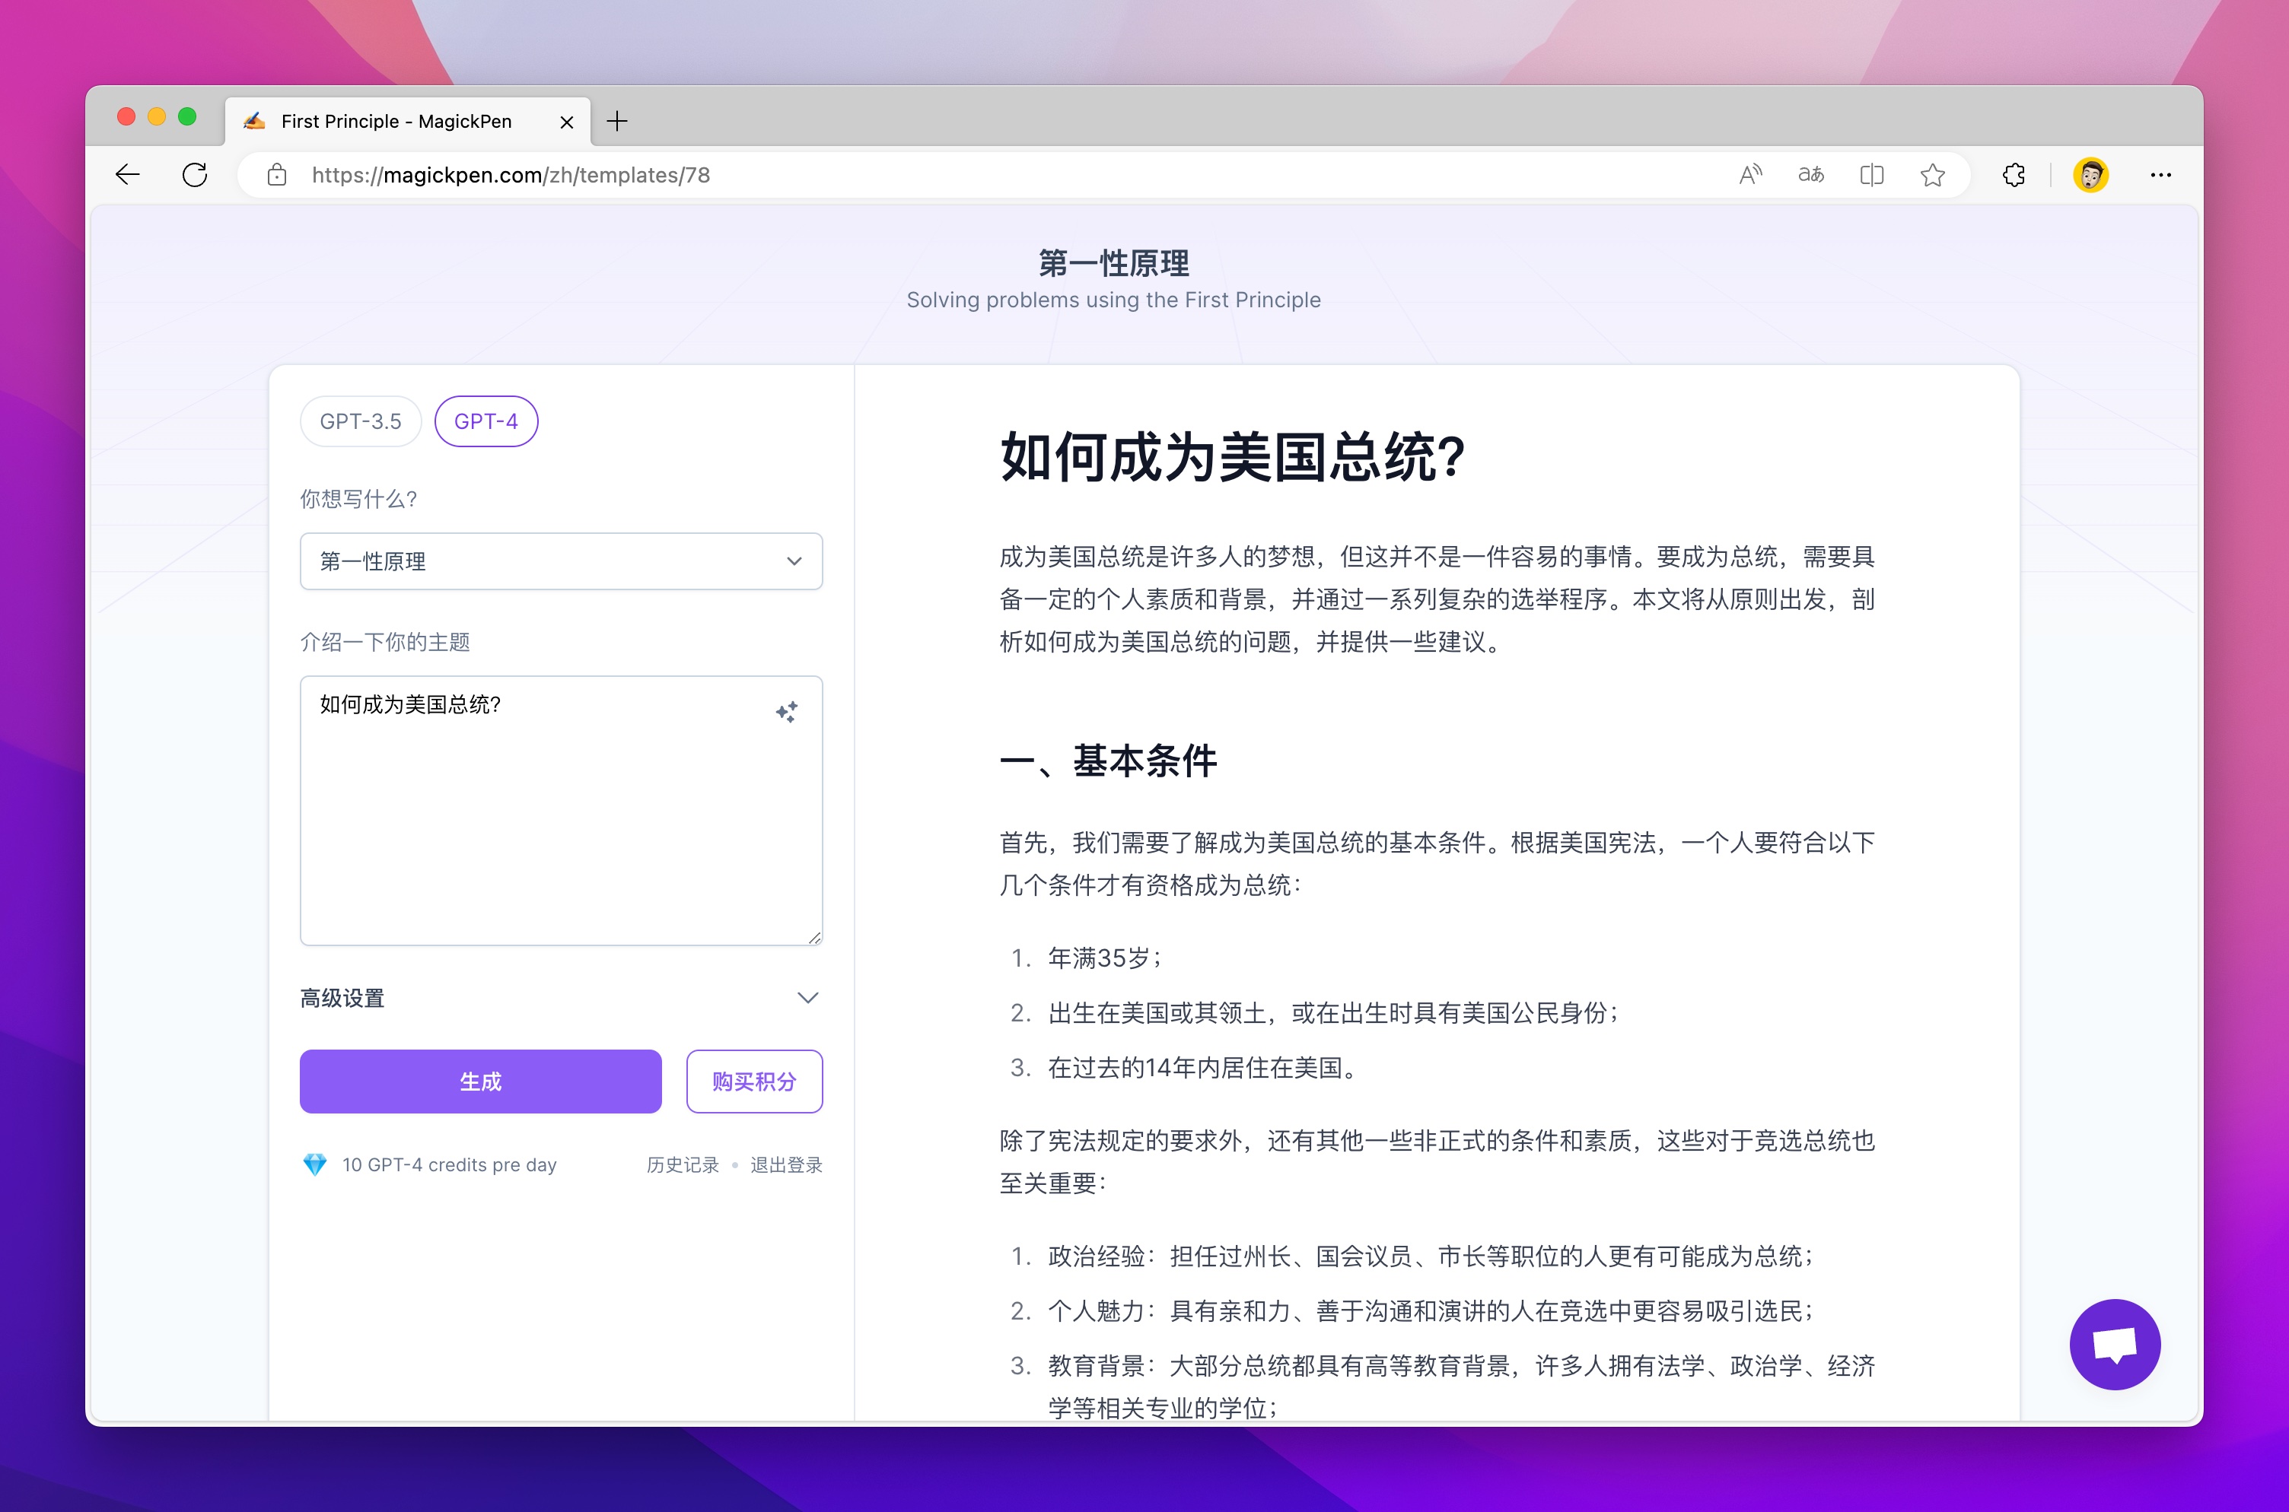Click the translate icon in address bar
The height and width of the screenshot is (1512, 2289).
[1810, 174]
